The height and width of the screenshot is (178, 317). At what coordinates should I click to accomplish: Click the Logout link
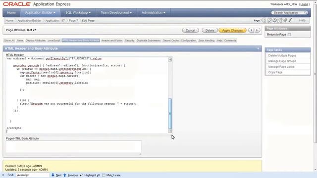pos(304,4)
